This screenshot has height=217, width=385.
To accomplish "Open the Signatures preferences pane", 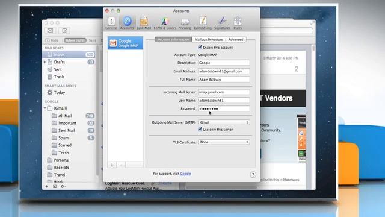I will coord(222,24).
